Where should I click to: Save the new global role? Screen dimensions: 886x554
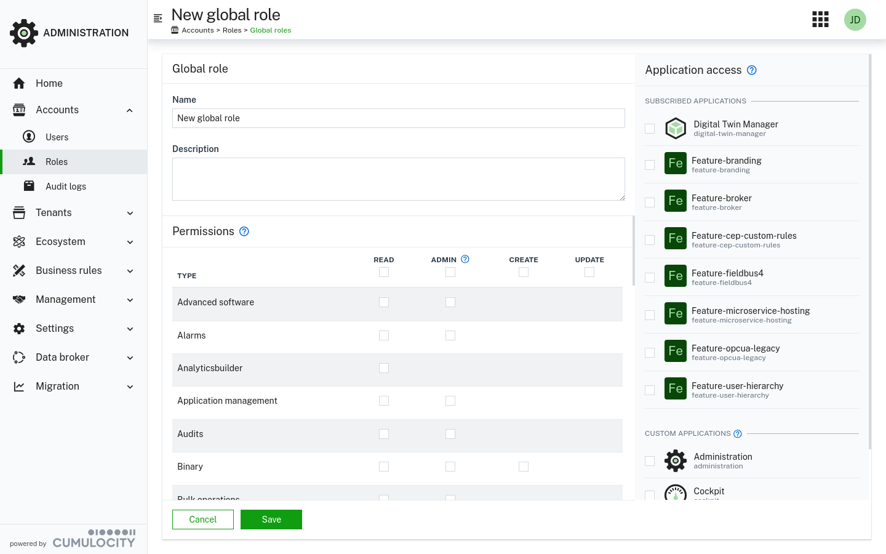pyautogui.click(x=271, y=519)
